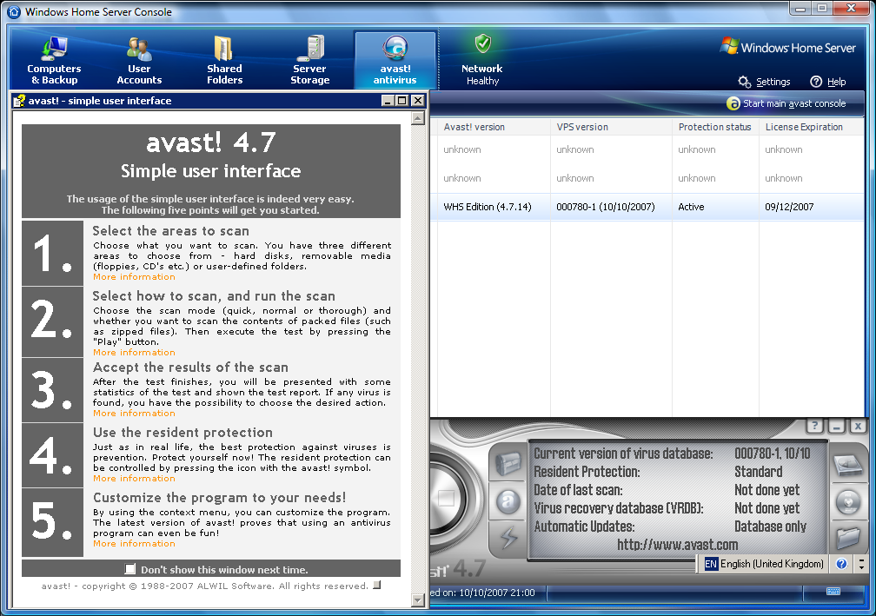
Task: Click the keyboard icon in the status bar
Action: pos(833,592)
